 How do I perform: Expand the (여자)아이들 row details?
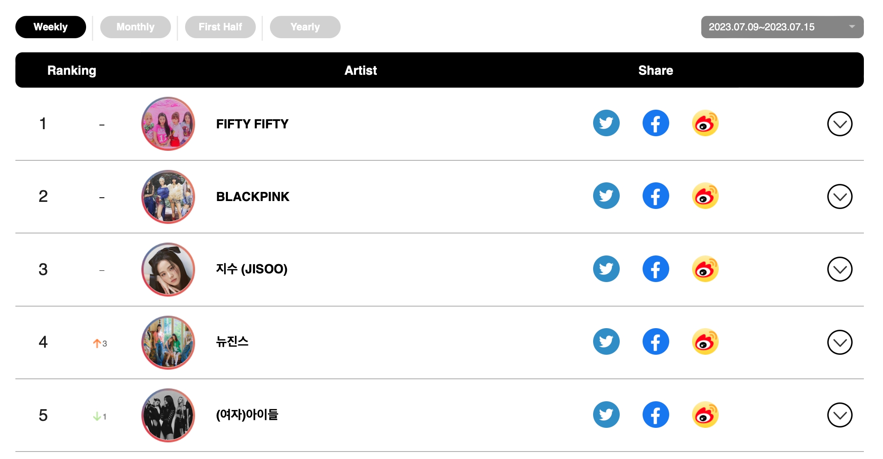click(x=839, y=415)
